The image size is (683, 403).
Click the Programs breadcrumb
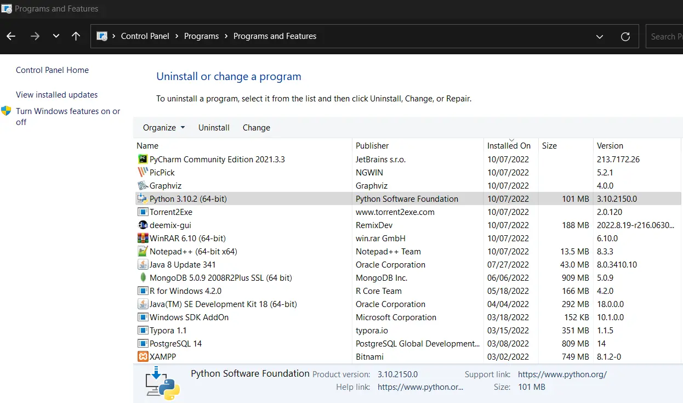tap(201, 36)
